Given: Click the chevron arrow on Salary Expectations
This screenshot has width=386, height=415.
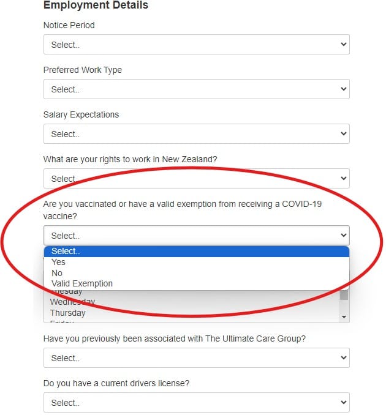Looking at the screenshot, I should tap(343, 134).
